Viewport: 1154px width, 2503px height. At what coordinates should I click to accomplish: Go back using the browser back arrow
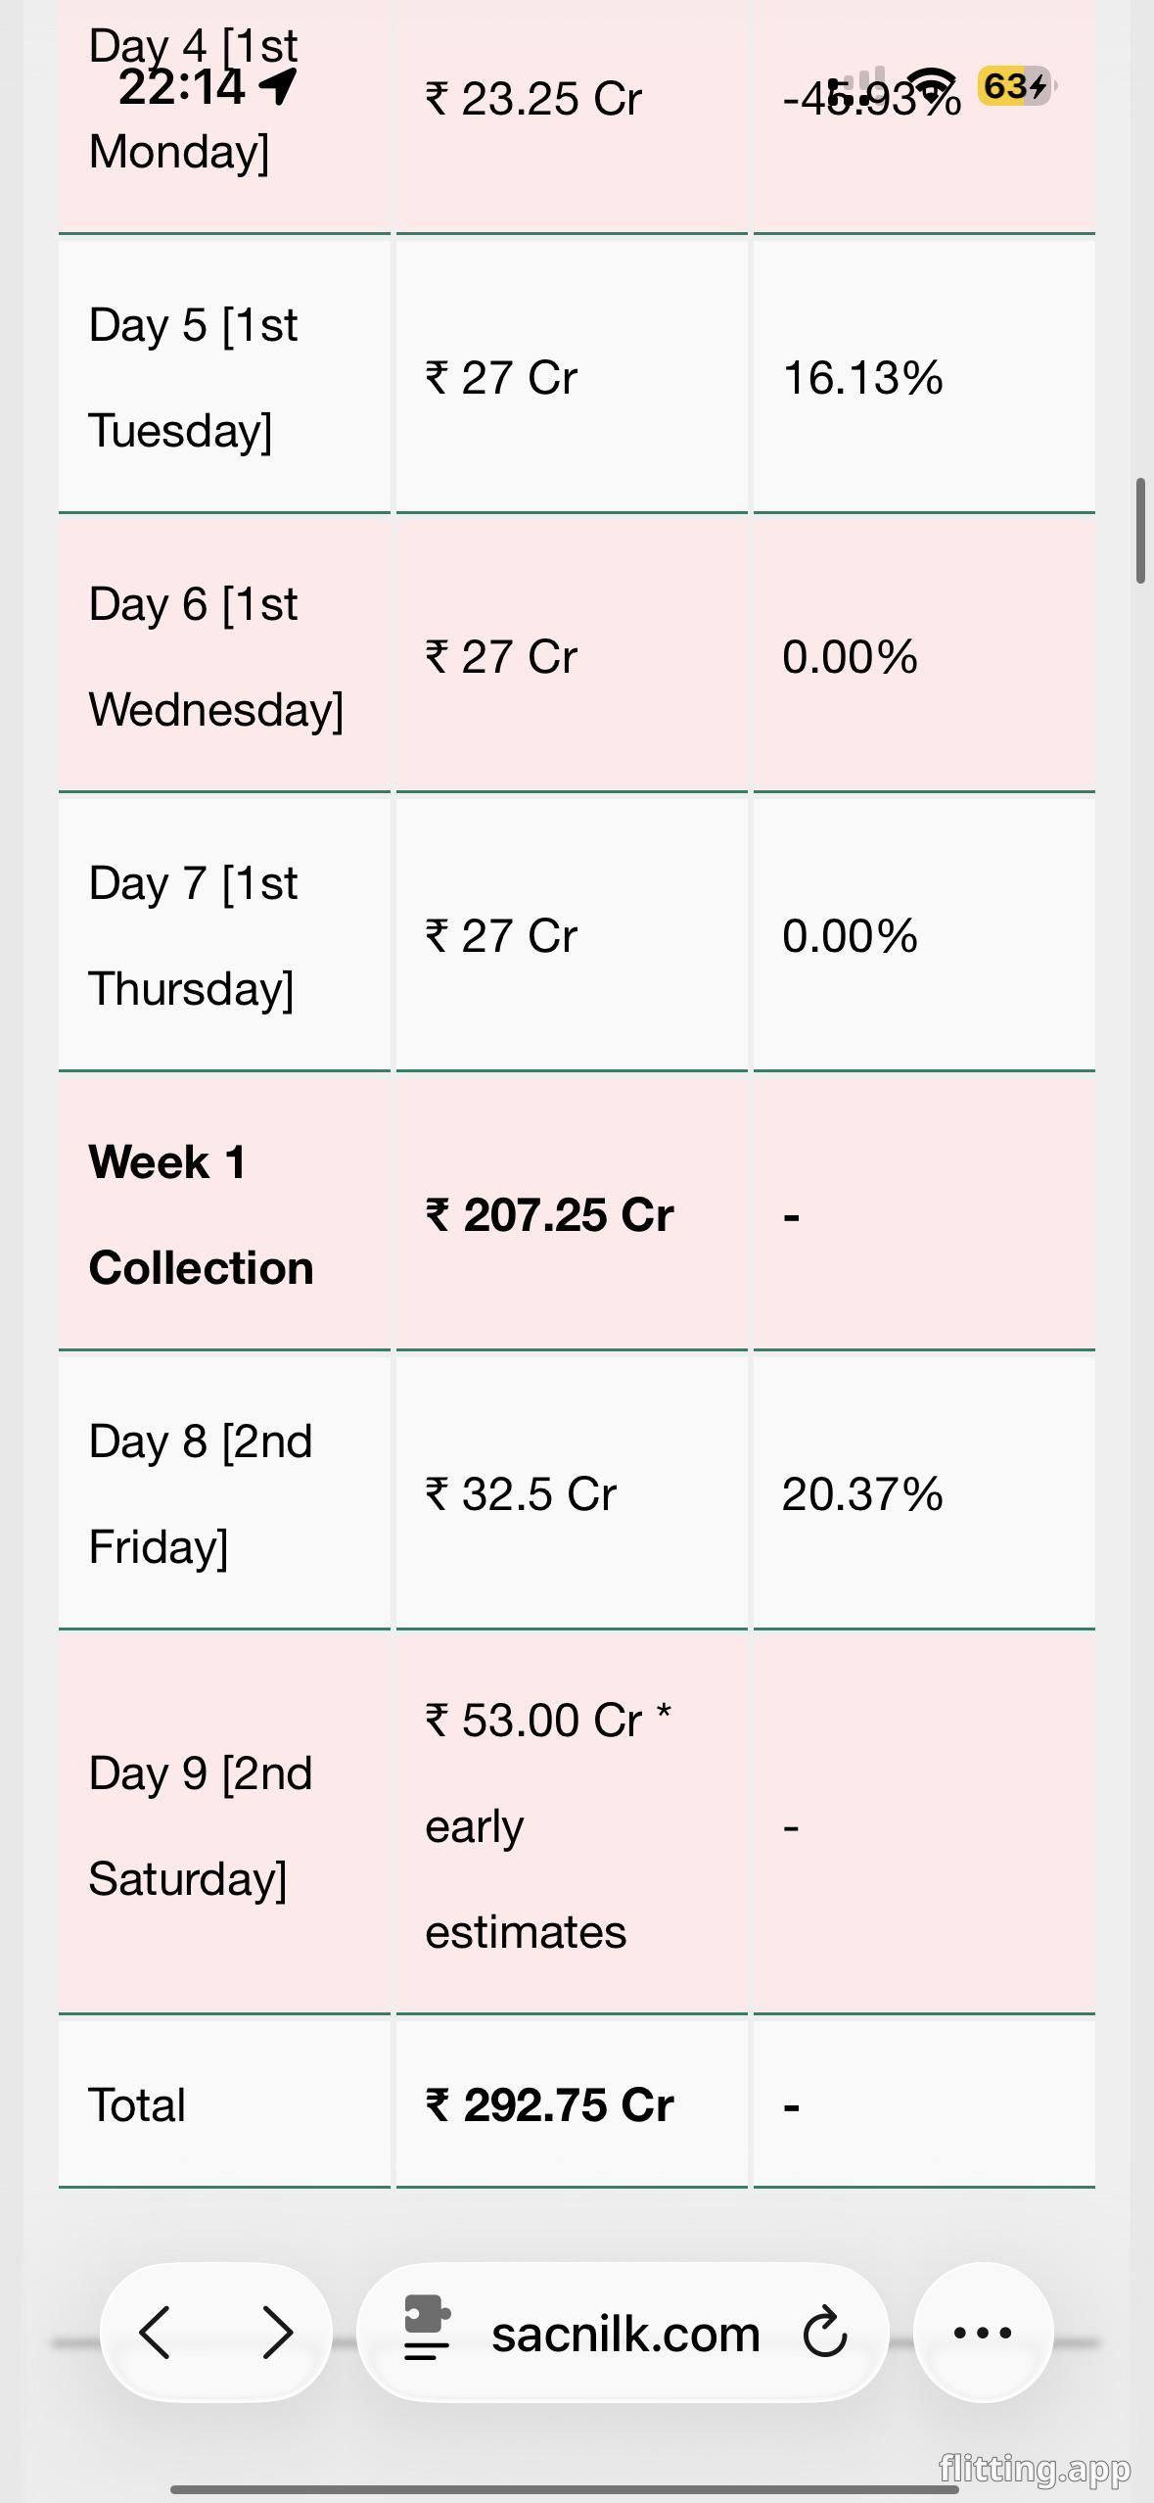pos(156,2332)
